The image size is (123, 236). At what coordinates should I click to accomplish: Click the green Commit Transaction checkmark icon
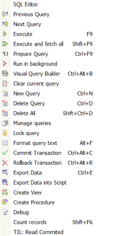[x=5, y=153]
